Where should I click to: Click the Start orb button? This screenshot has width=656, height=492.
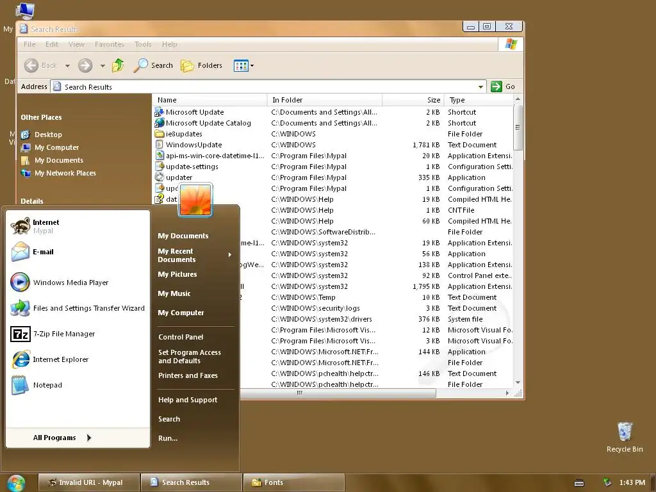point(16,483)
